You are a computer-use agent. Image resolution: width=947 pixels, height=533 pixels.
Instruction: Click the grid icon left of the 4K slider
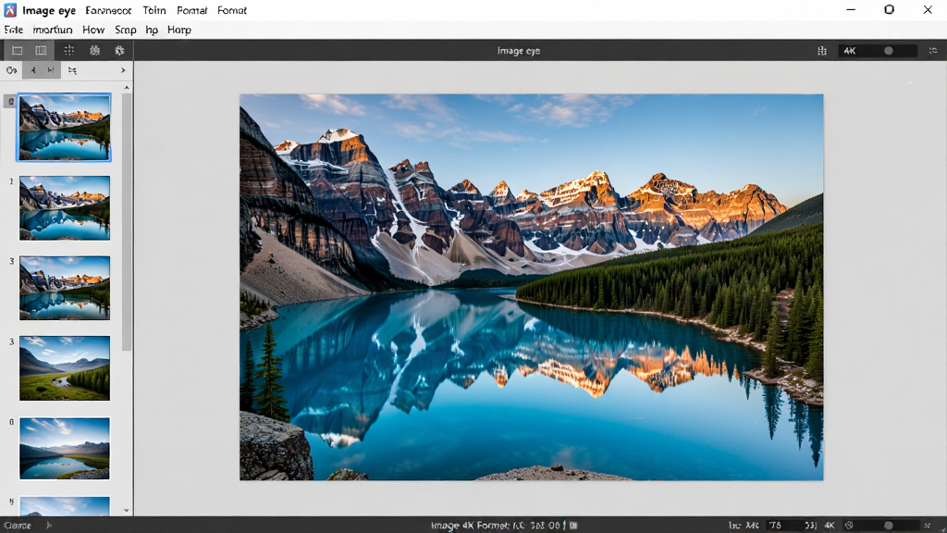click(822, 51)
